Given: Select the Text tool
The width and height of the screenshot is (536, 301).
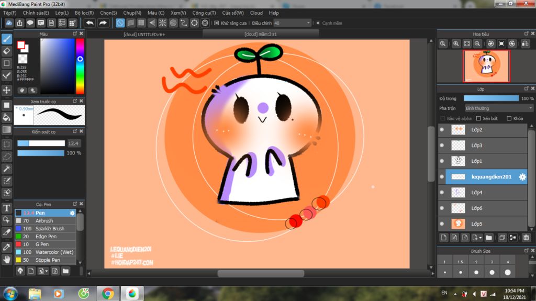Looking at the screenshot, I should [x=6, y=208].
